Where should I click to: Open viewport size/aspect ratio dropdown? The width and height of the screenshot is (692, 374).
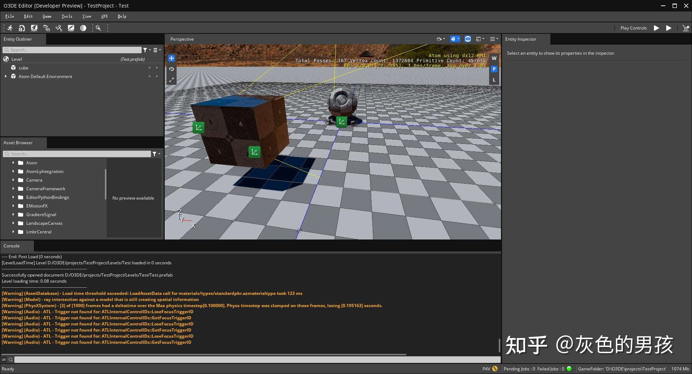tap(480, 39)
